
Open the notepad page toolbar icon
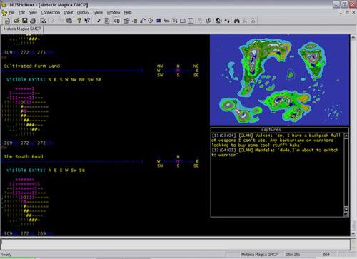click(x=107, y=21)
